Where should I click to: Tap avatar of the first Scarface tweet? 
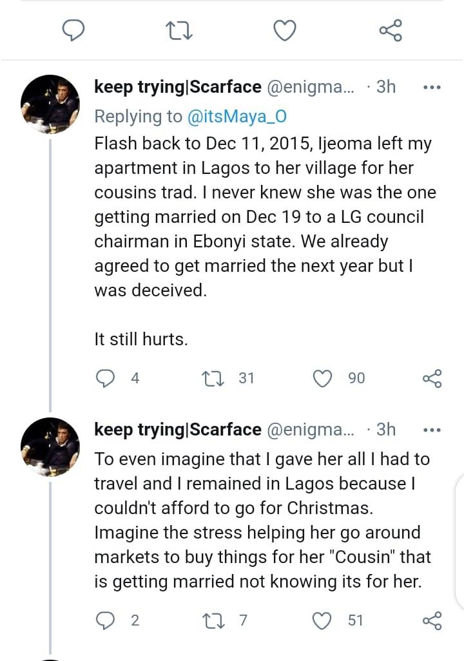pyautogui.click(x=50, y=104)
